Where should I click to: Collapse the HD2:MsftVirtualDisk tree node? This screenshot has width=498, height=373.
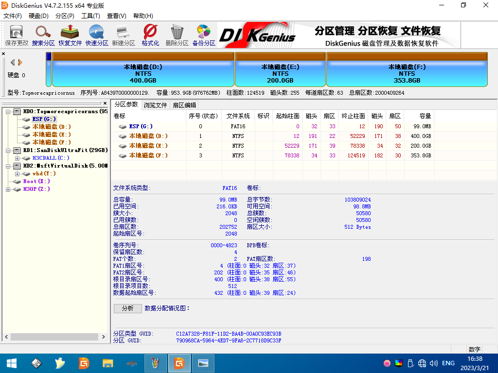point(8,166)
